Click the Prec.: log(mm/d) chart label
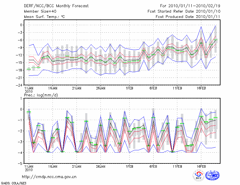 pyautogui.click(x=41, y=95)
